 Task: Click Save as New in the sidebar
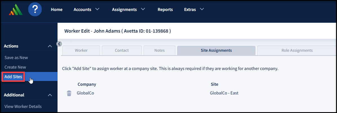pyautogui.click(x=16, y=58)
